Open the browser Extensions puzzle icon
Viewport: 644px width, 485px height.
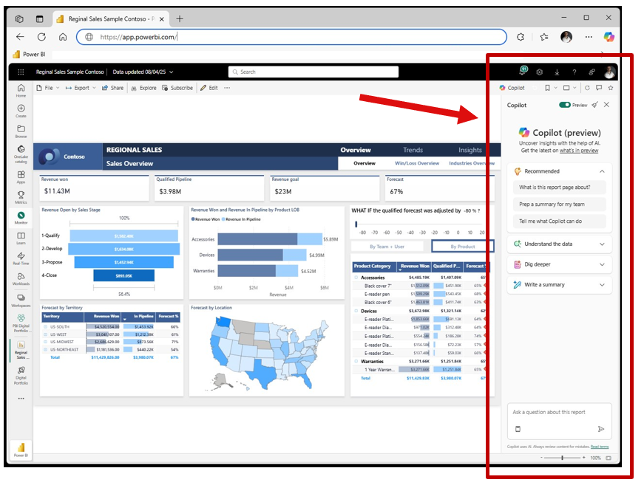(521, 37)
